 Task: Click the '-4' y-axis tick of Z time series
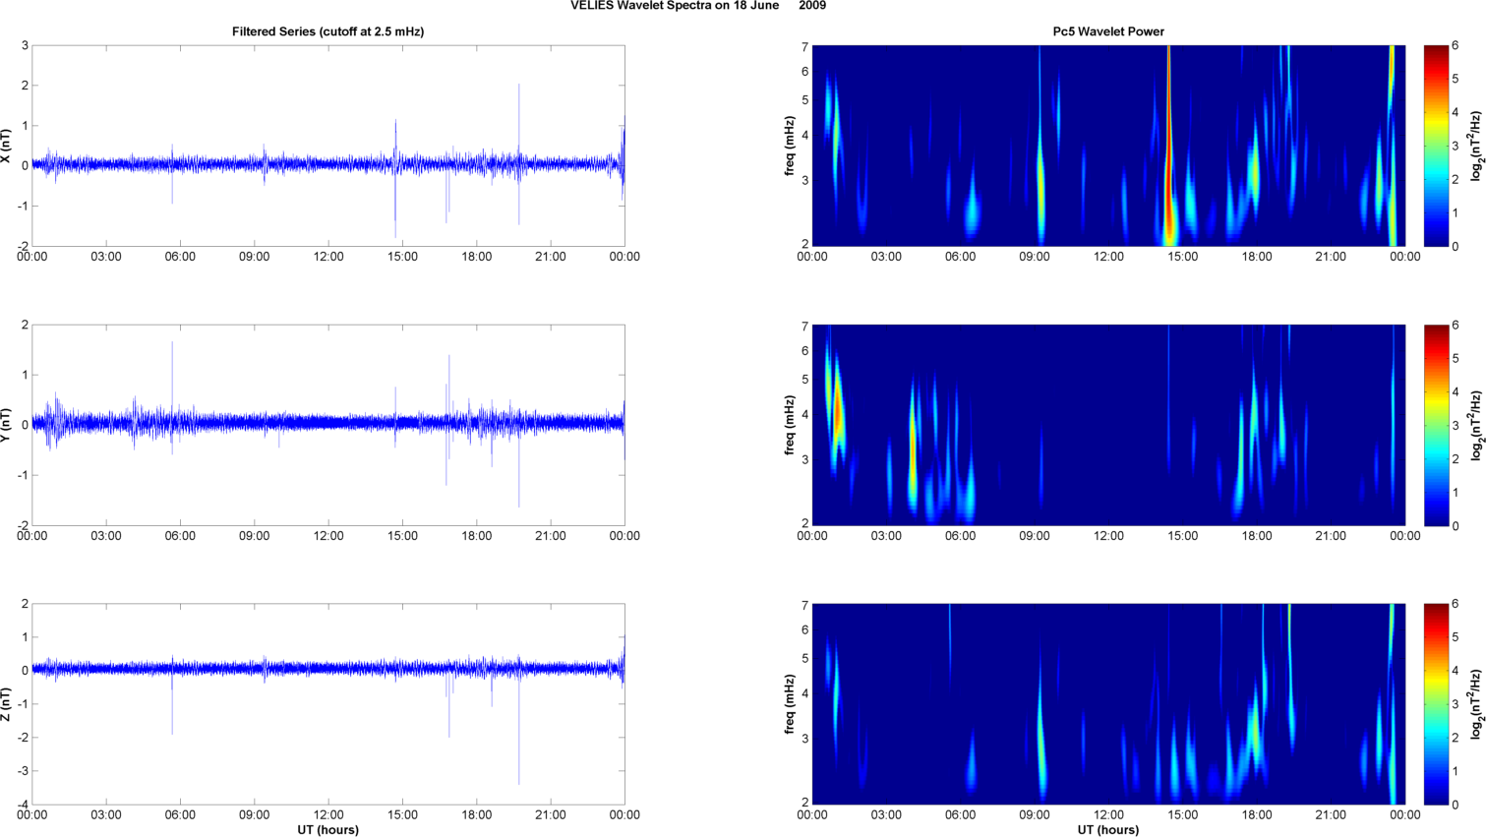(22, 806)
